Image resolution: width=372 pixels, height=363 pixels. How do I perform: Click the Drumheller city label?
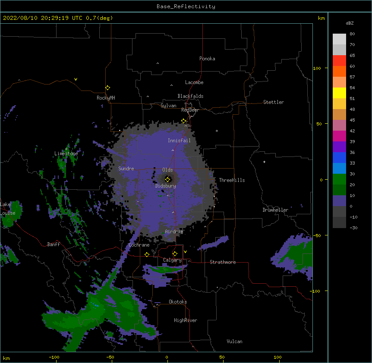click(x=275, y=210)
